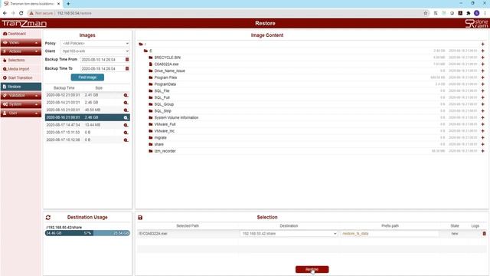This screenshot has width=490, height=276.
Task: Open magnifier for 2020-08-12 21:00:01 backup image
Action: point(126,95)
